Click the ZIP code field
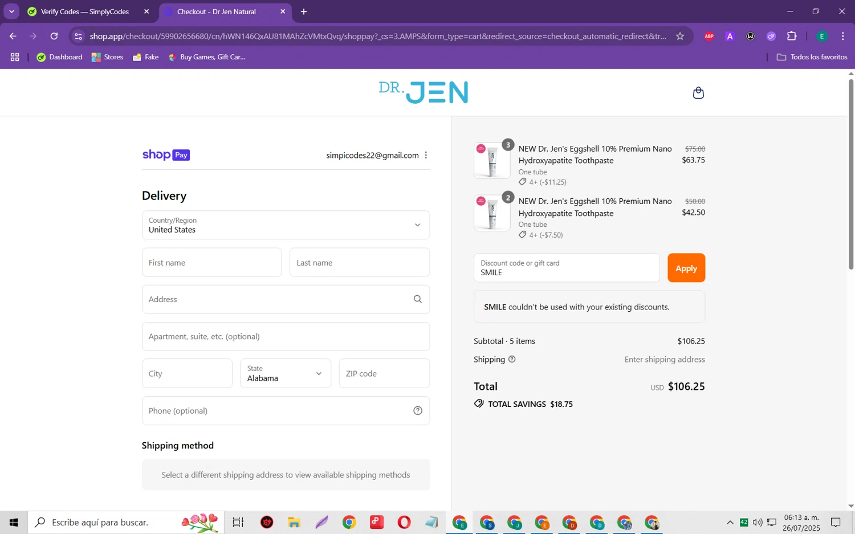 384,373
